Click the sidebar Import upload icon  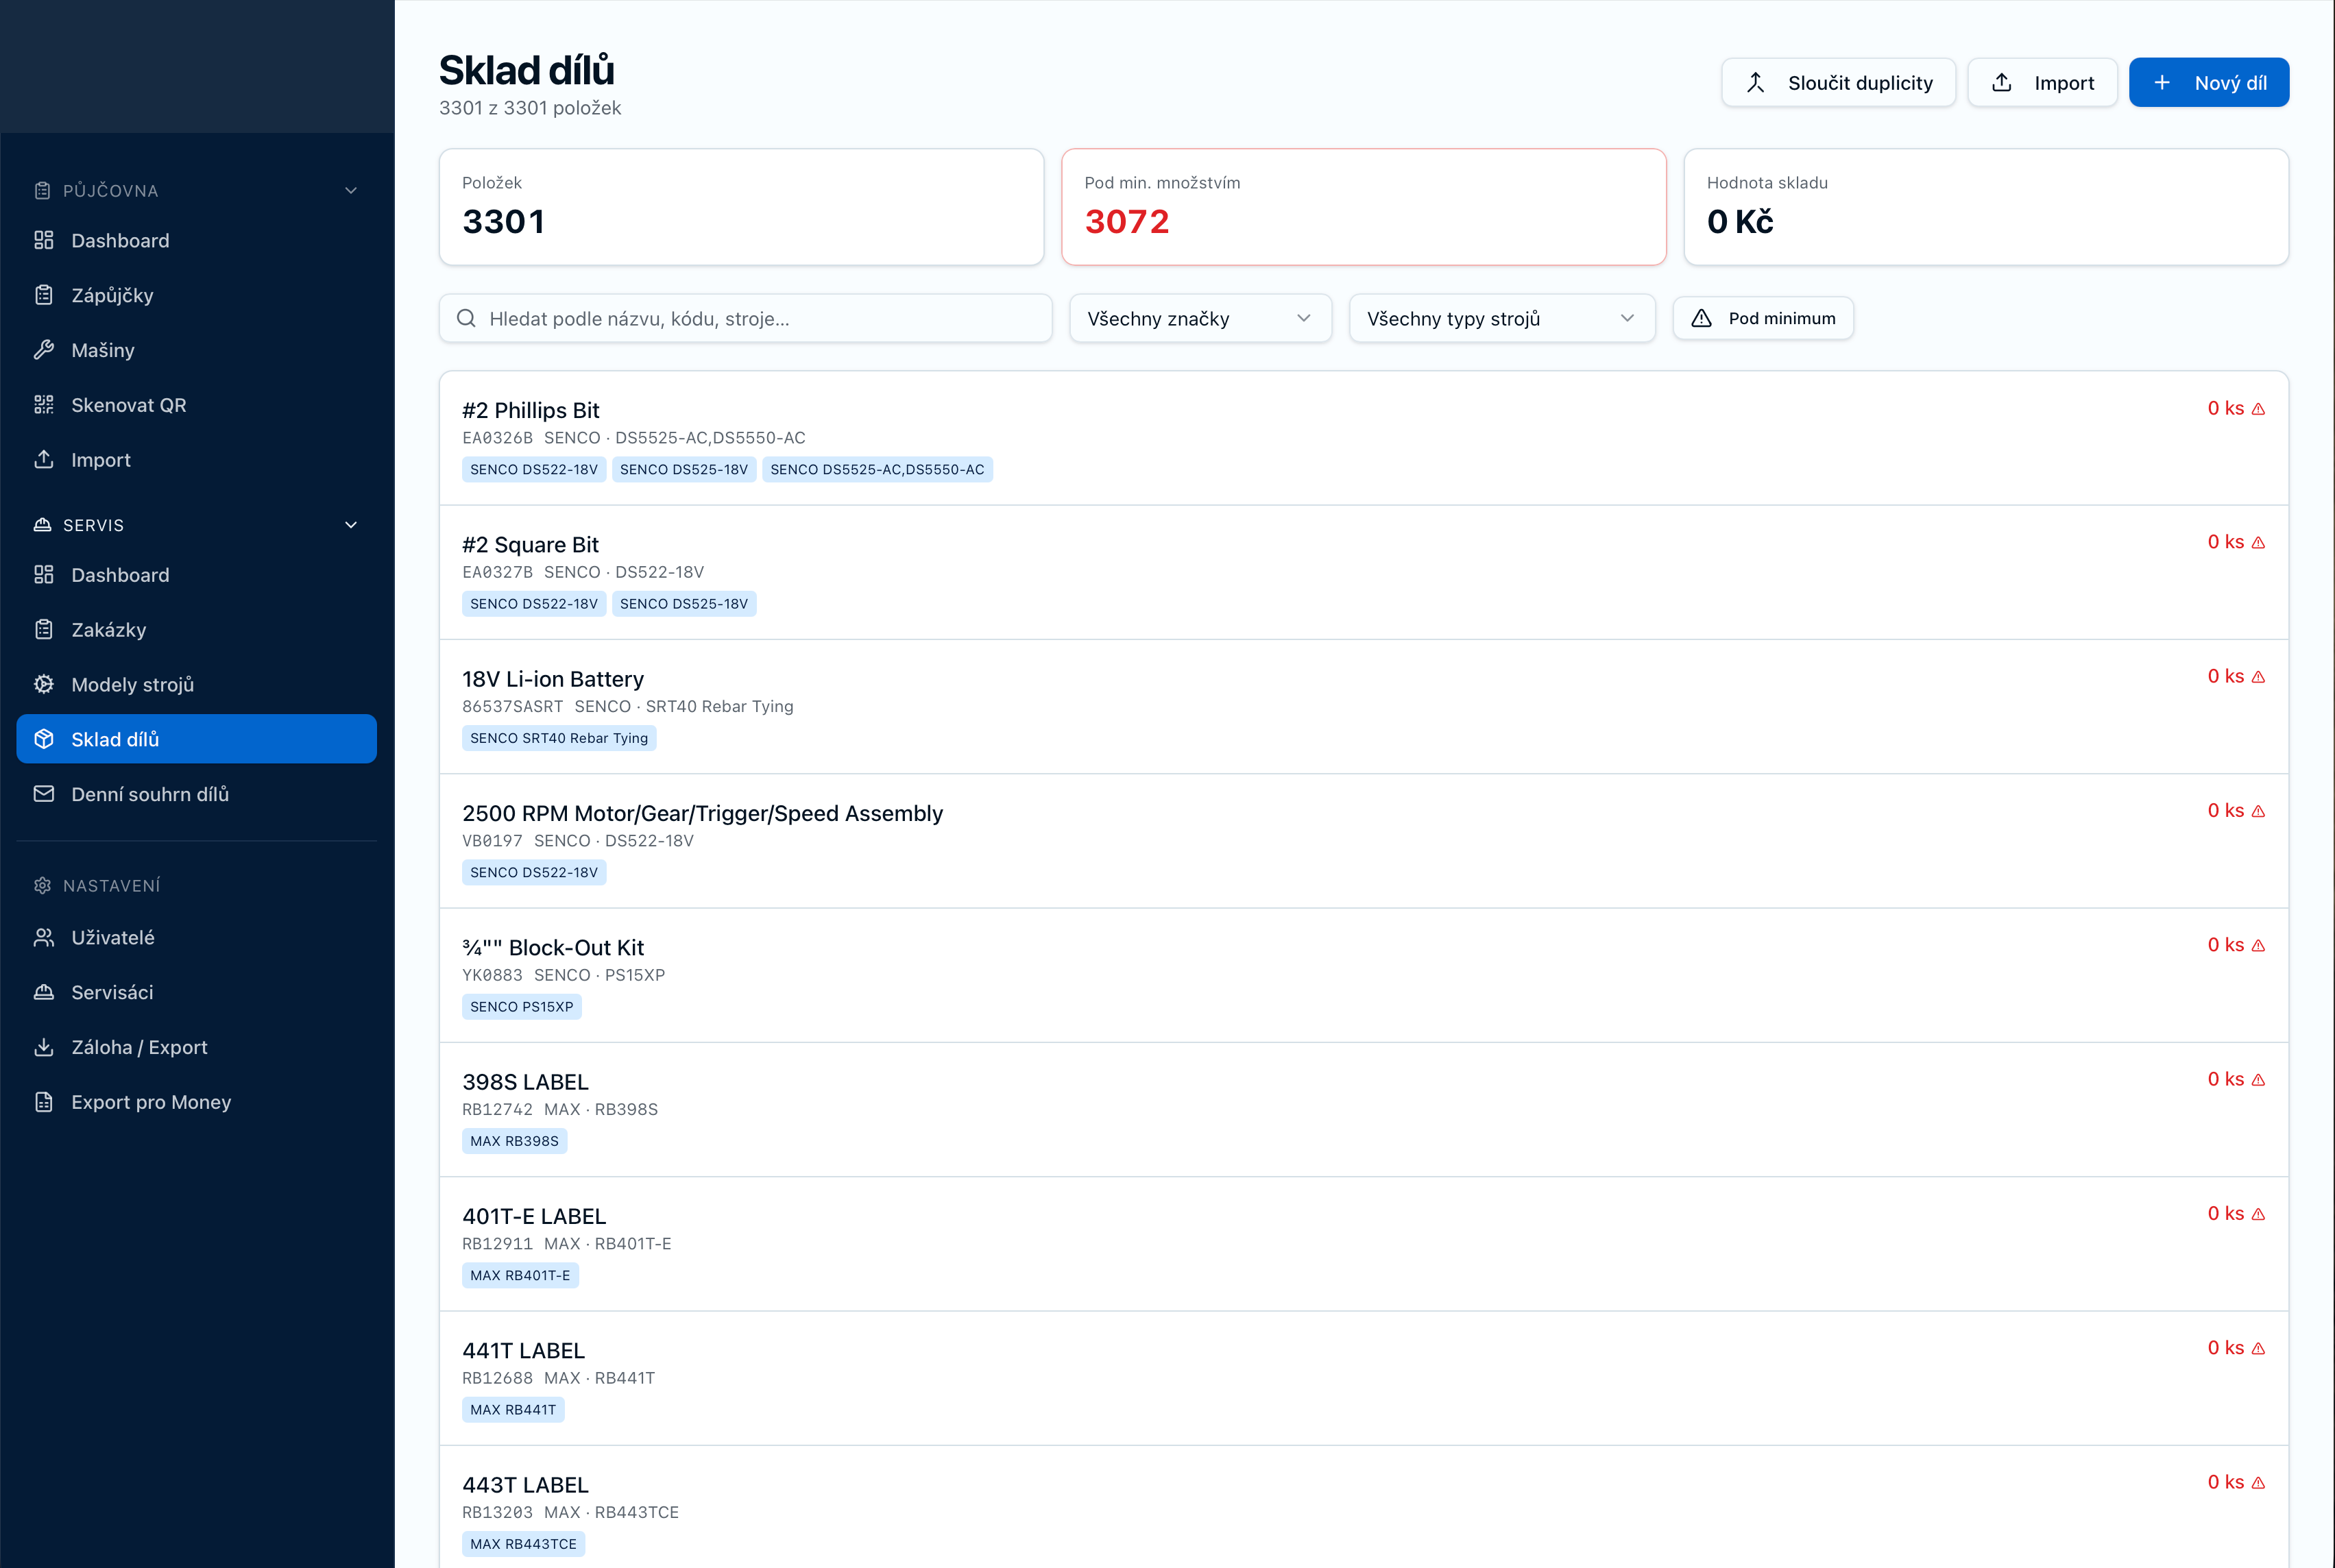[43, 460]
